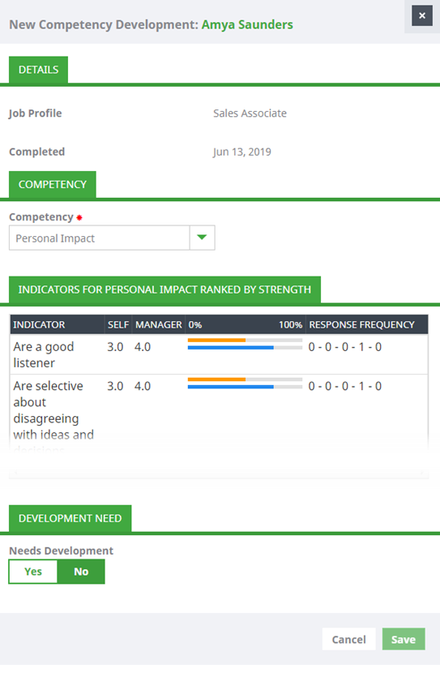
Task: Click the MANAGER column header
Action: (x=159, y=324)
